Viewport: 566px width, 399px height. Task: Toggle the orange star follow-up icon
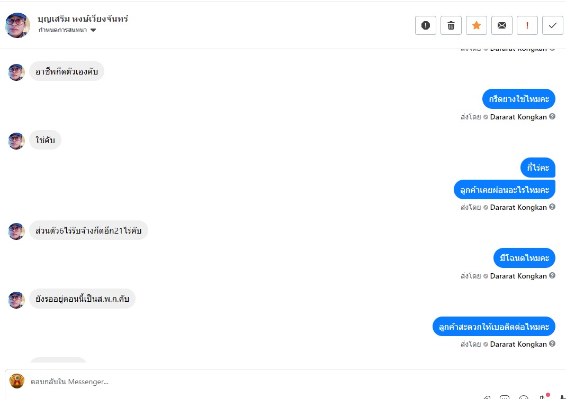[477, 25]
